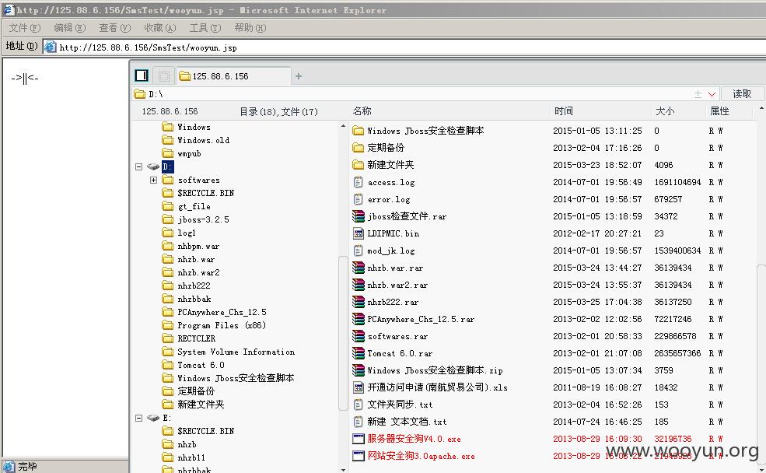
Task: Click tree scrollbar up arrow
Action: click(343, 126)
